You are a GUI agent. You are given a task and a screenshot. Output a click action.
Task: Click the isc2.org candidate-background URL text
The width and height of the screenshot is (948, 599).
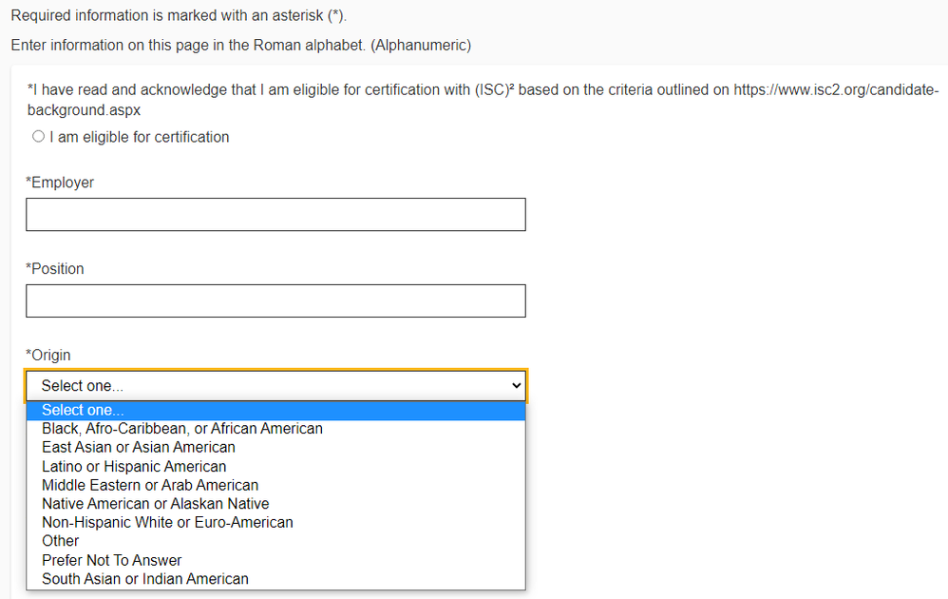coord(836,90)
